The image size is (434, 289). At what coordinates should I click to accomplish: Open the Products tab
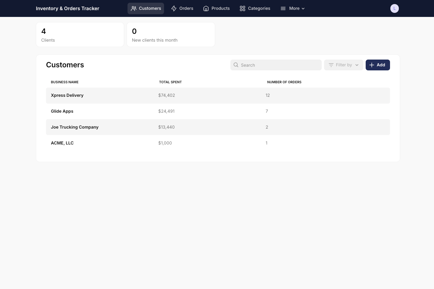(216, 8)
